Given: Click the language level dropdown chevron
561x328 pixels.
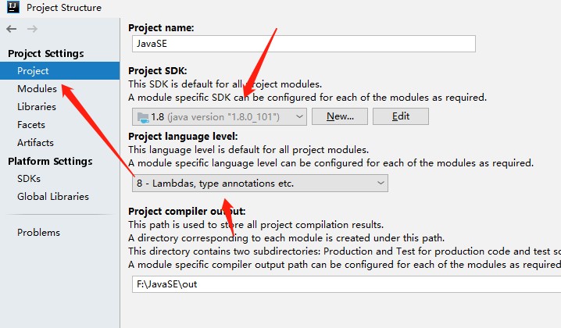Looking at the screenshot, I should (381, 184).
